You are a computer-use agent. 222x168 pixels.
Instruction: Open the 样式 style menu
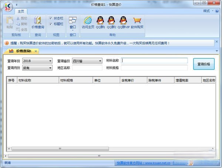point(208,11)
